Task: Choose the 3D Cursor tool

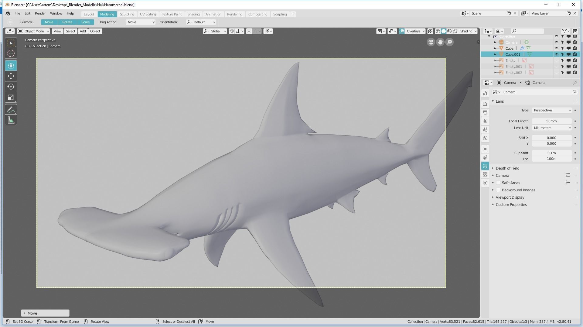Action: point(11,54)
